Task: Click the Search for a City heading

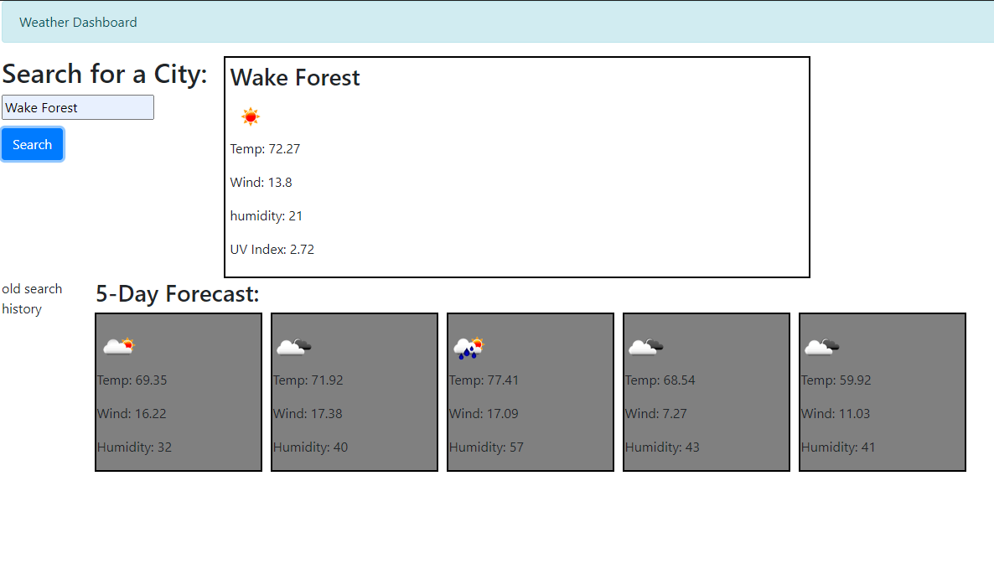Action: 105,74
